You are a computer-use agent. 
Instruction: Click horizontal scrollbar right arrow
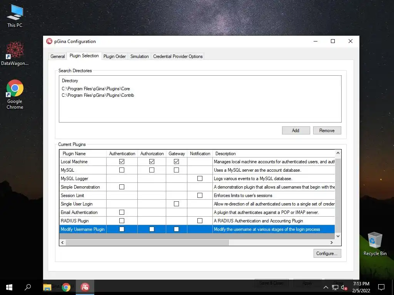tap(331, 243)
